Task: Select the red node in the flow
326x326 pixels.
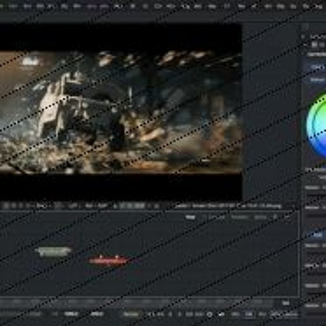Action: (108, 260)
